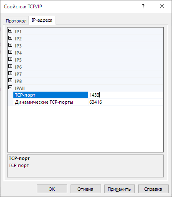
Task: Click the plus icon beside IP3
Action: 10,45
